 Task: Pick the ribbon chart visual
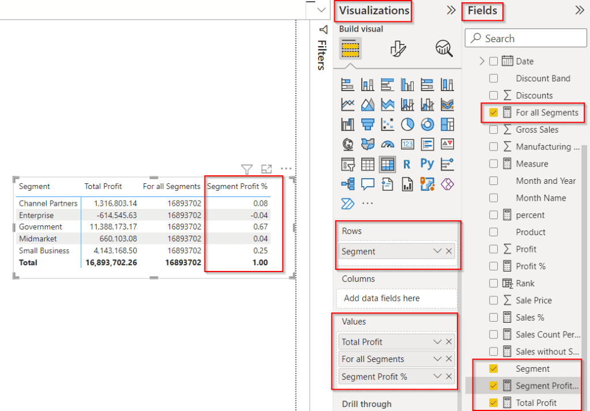pyautogui.click(x=447, y=104)
